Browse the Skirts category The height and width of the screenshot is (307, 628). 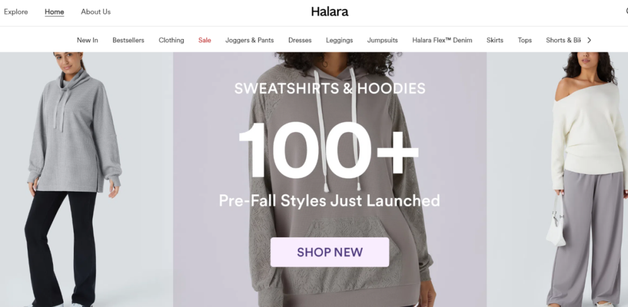tap(495, 40)
